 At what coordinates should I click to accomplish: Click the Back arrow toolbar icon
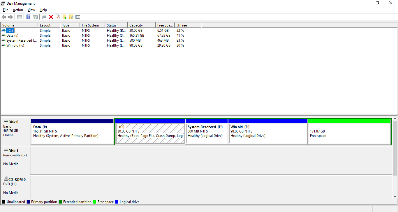pos(4,17)
